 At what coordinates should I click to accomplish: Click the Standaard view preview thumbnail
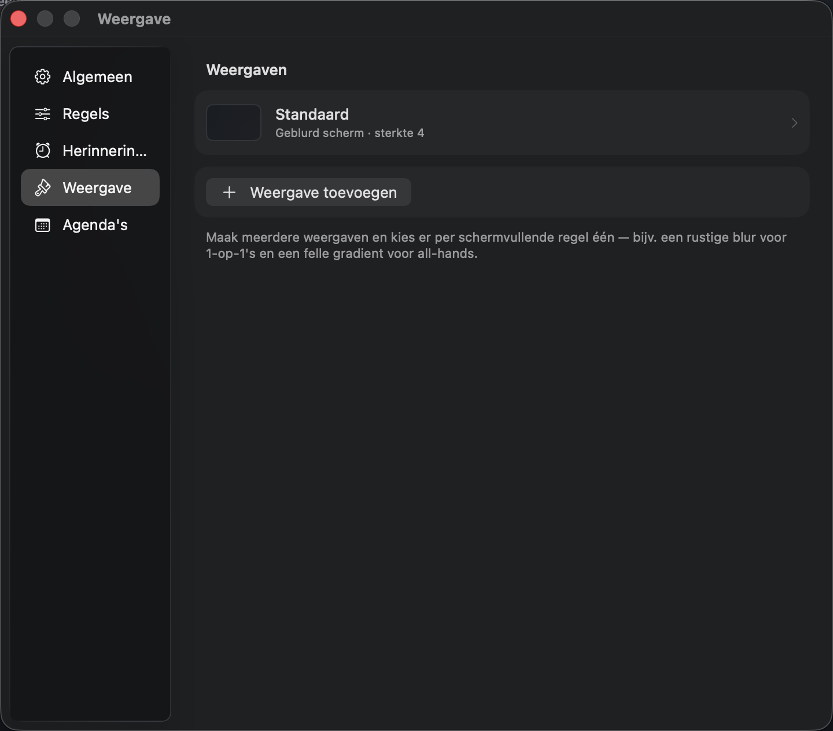[x=234, y=123]
